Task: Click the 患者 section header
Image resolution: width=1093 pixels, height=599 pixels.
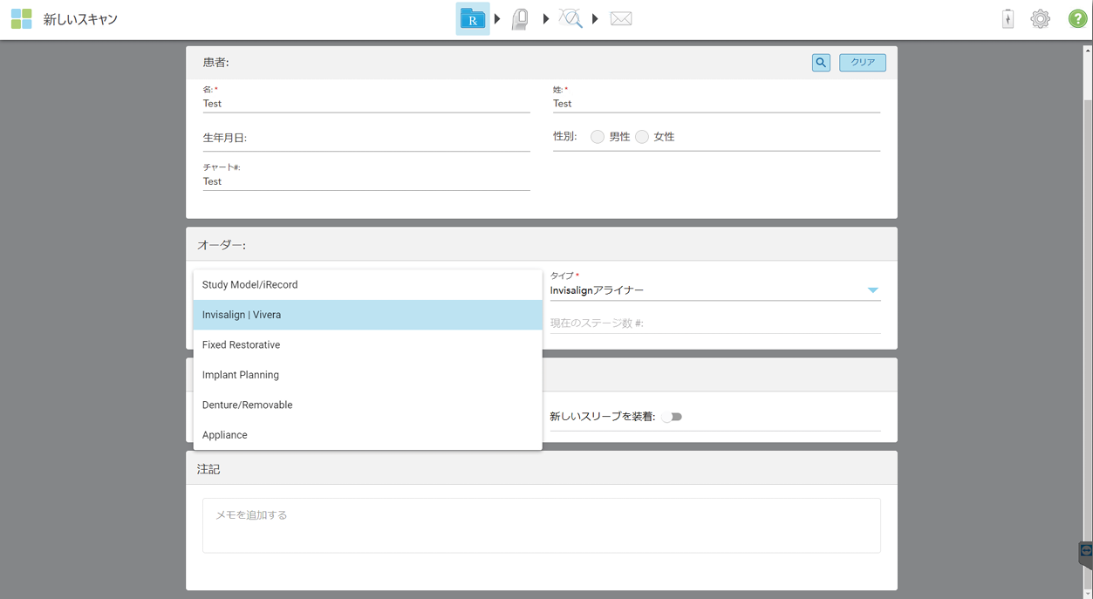Action: (x=542, y=63)
